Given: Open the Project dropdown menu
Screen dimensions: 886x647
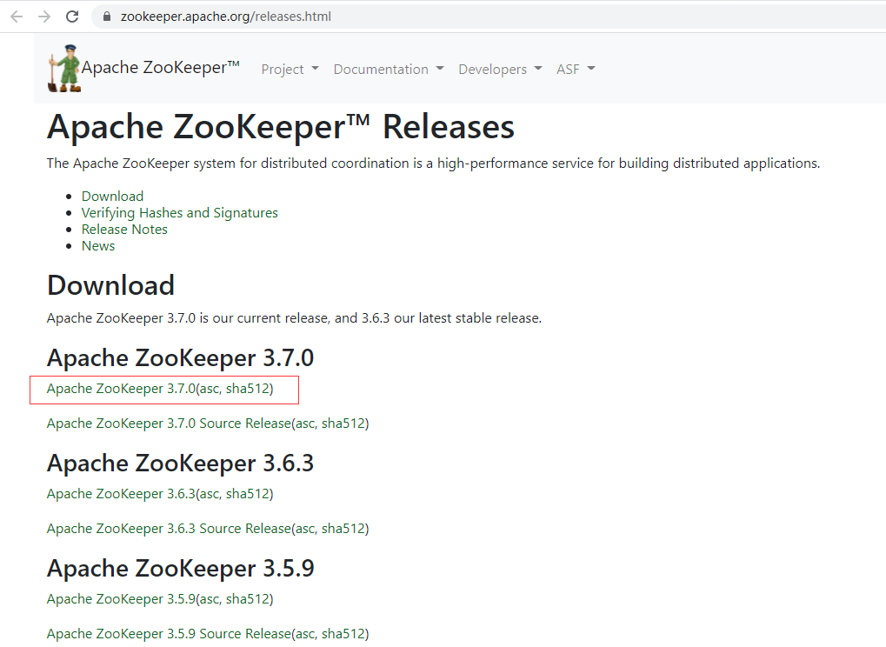Looking at the screenshot, I should coord(290,69).
